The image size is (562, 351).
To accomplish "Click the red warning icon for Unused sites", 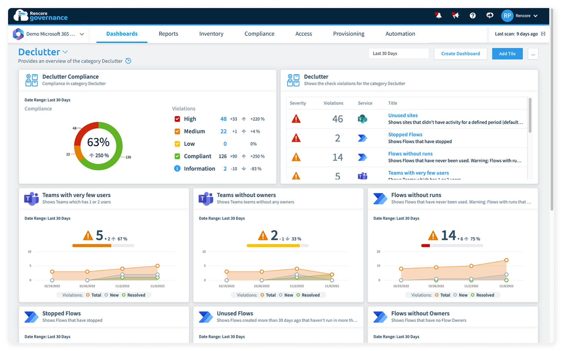I will tap(296, 119).
